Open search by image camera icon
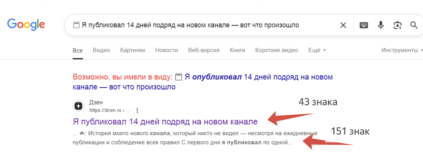The image size is (423, 157). [397, 26]
